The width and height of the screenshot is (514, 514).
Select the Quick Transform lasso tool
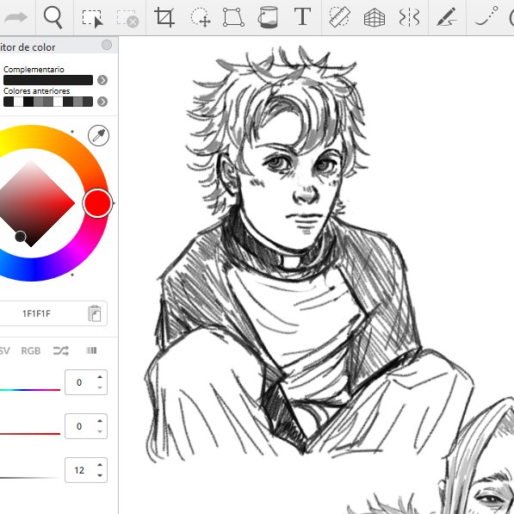[201, 17]
